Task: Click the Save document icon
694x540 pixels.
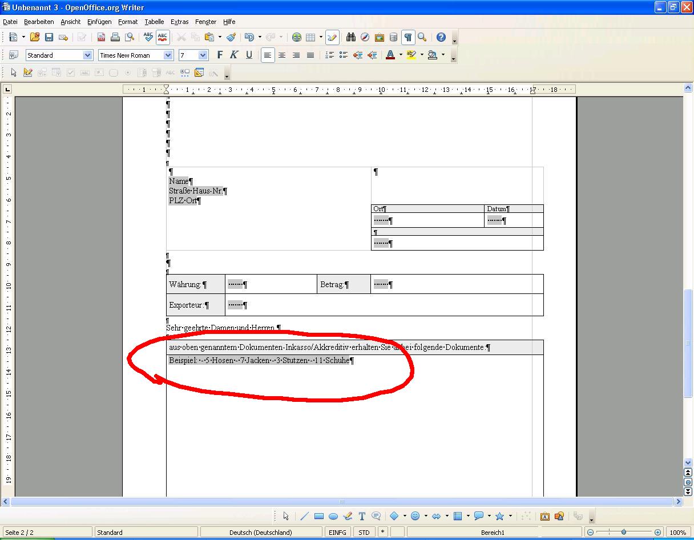Action: [49, 37]
